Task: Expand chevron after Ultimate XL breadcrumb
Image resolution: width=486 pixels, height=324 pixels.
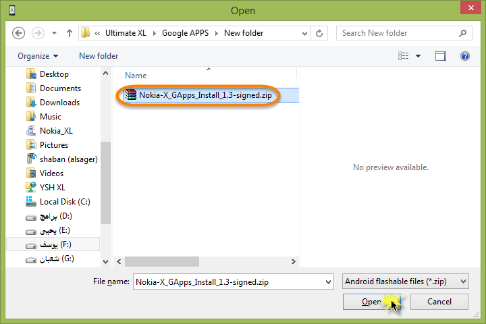Action: [155, 33]
